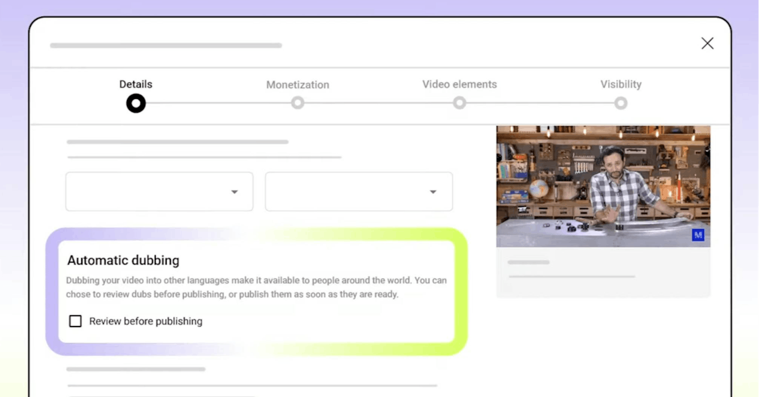Screen dimensions: 759x397
Task: Click inside the left empty dropdown field
Action: pyautogui.click(x=142, y=192)
